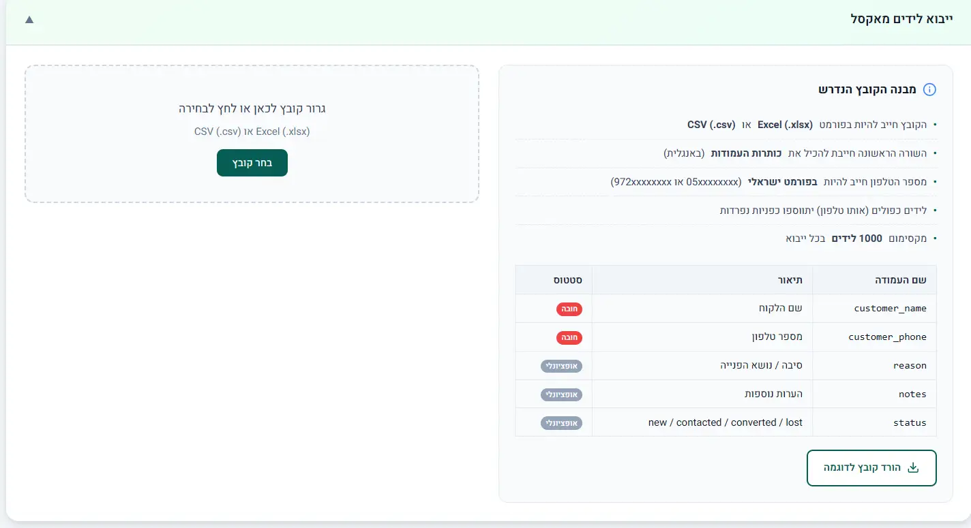Image resolution: width=971 pixels, height=528 pixels.
Task: Click the הורד קובץ לדוגמה button
Action: pyautogui.click(x=871, y=468)
